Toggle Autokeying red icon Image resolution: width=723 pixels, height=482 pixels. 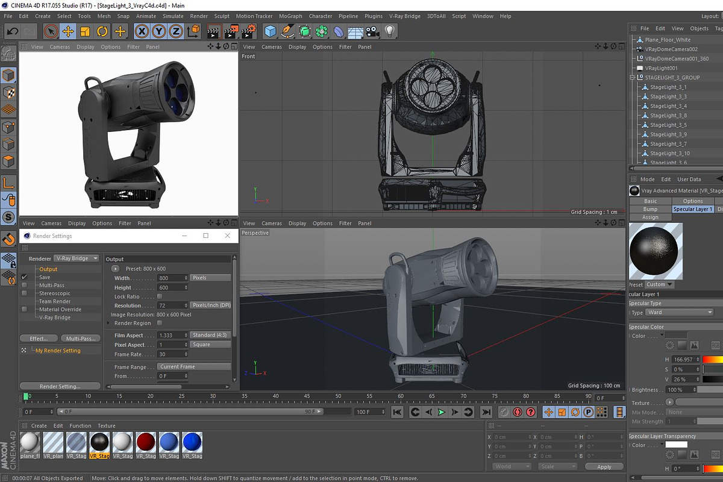point(517,412)
